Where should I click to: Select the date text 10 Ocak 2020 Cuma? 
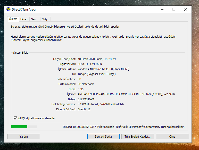click(x=90, y=59)
